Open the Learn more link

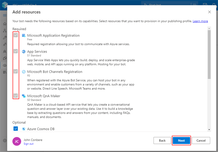point(200,21)
